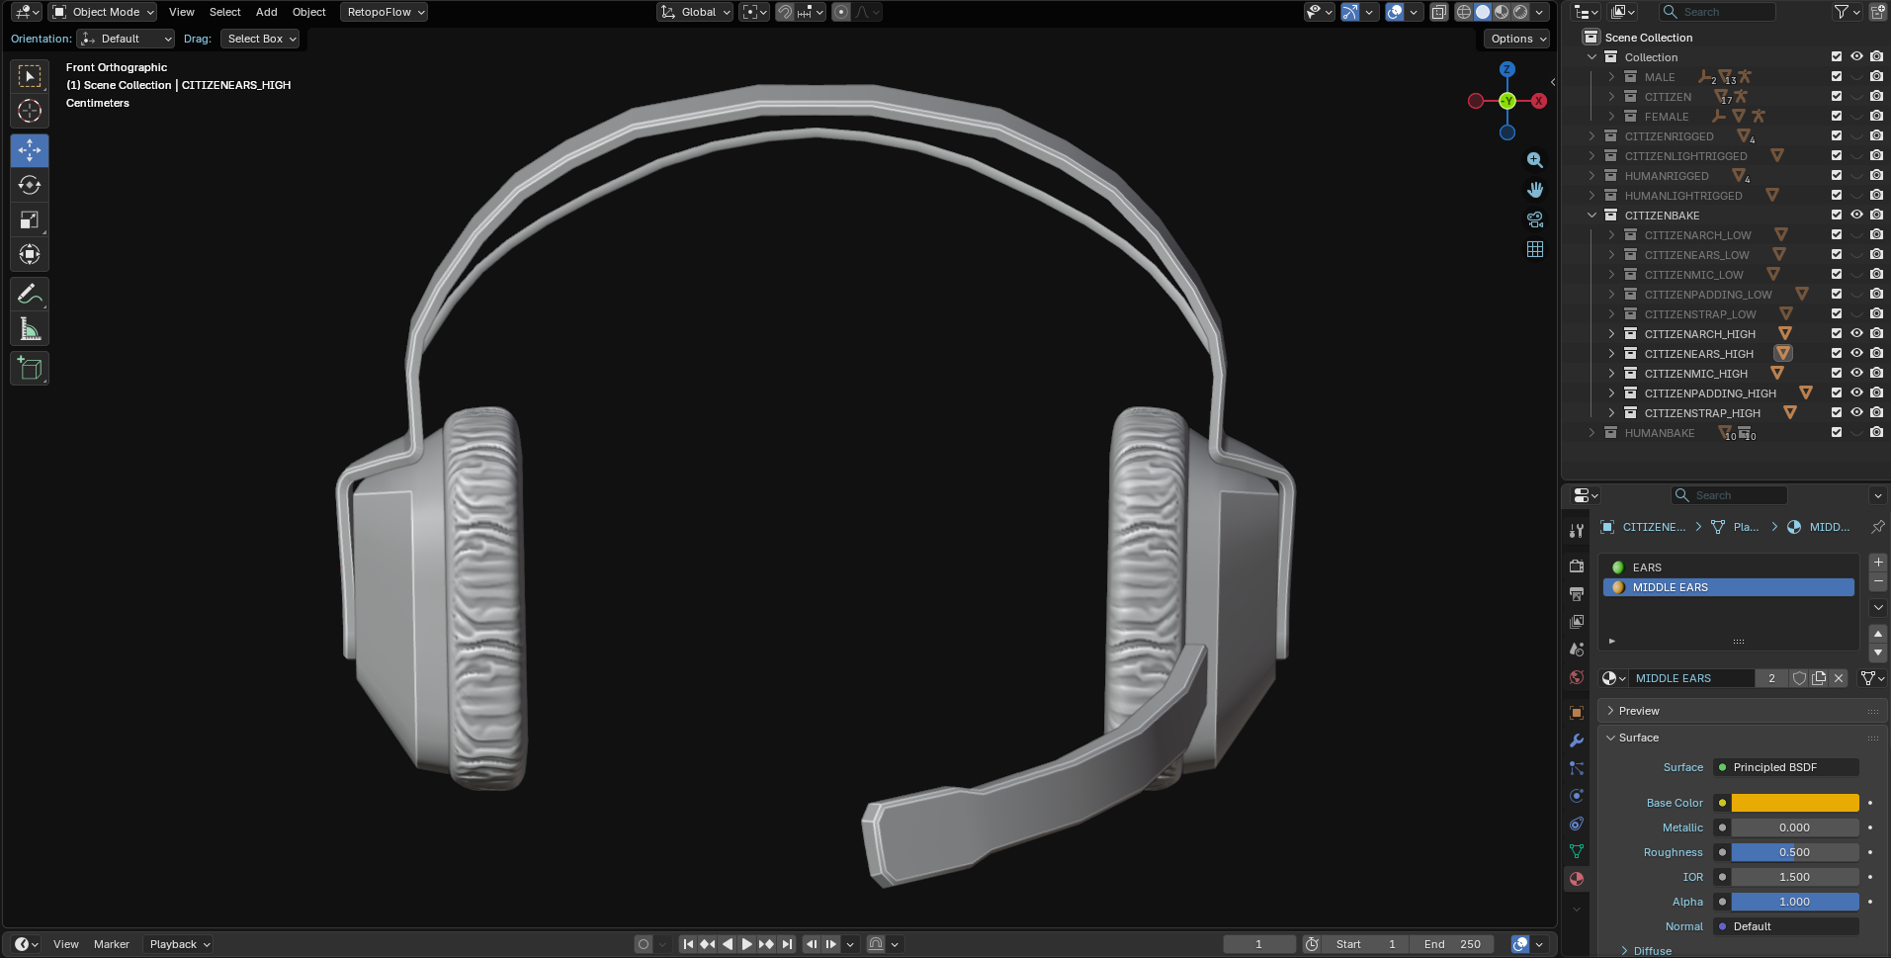Select the Annotate pencil tool
This screenshot has width=1891, height=958.
tap(30, 294)
